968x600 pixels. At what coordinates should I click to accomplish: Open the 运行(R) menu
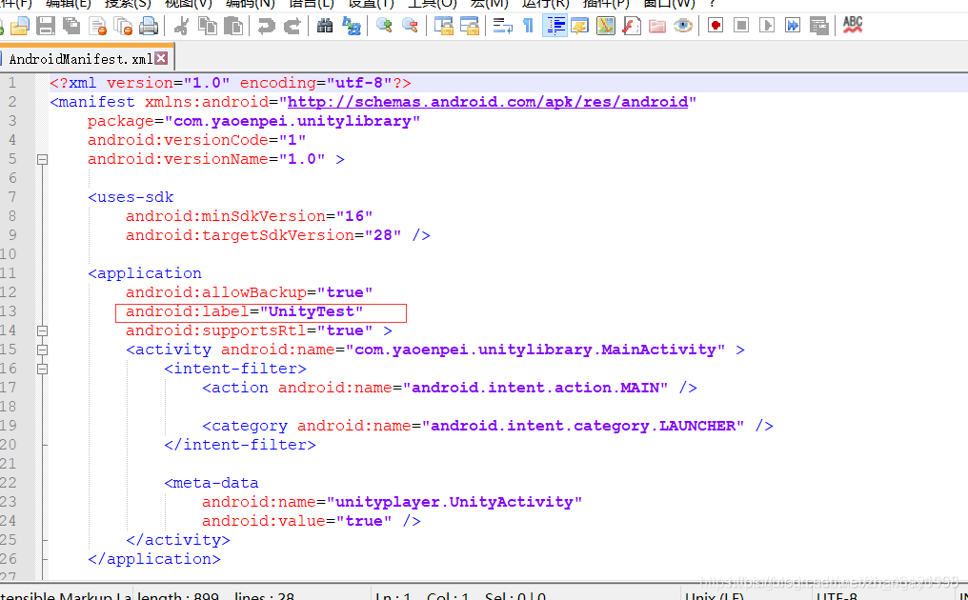click(545, 5)
